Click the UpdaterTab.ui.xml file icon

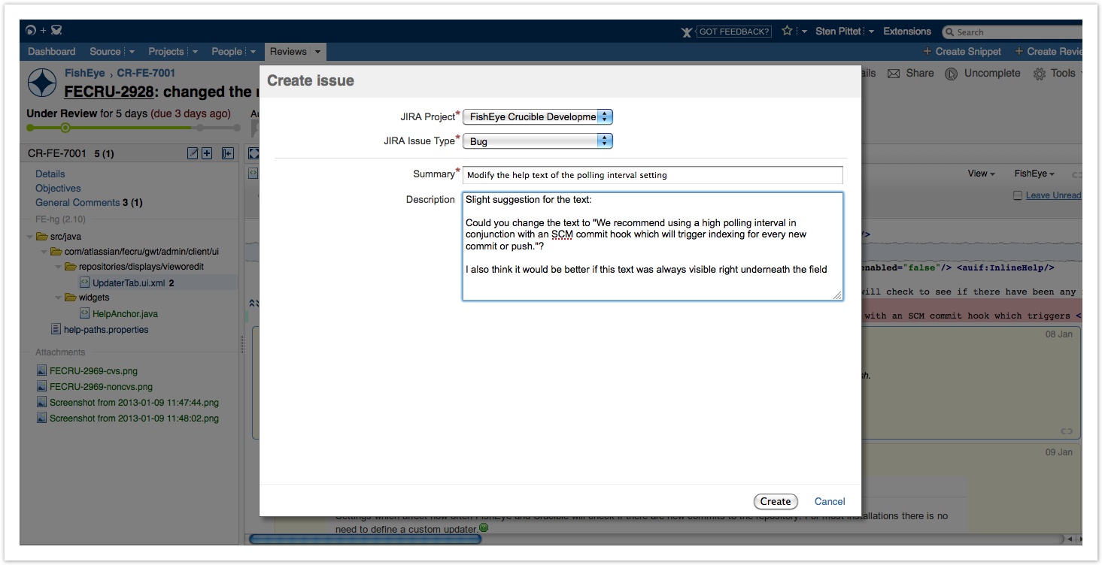(85, 283)
